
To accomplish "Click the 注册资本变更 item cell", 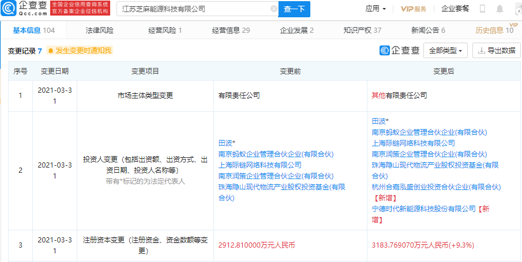I will pos(145,245).
